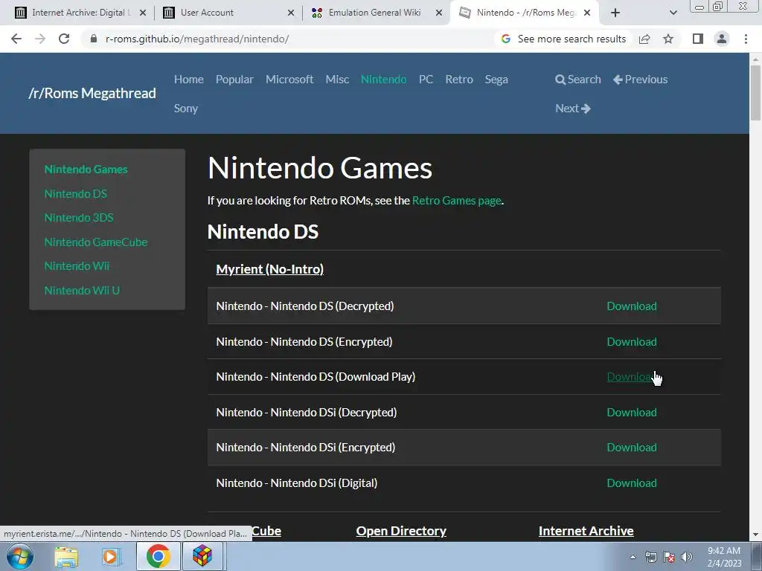Go to Next page arrow link
The height and width of the screenshot is (571, 762).
tap(573, 109)
